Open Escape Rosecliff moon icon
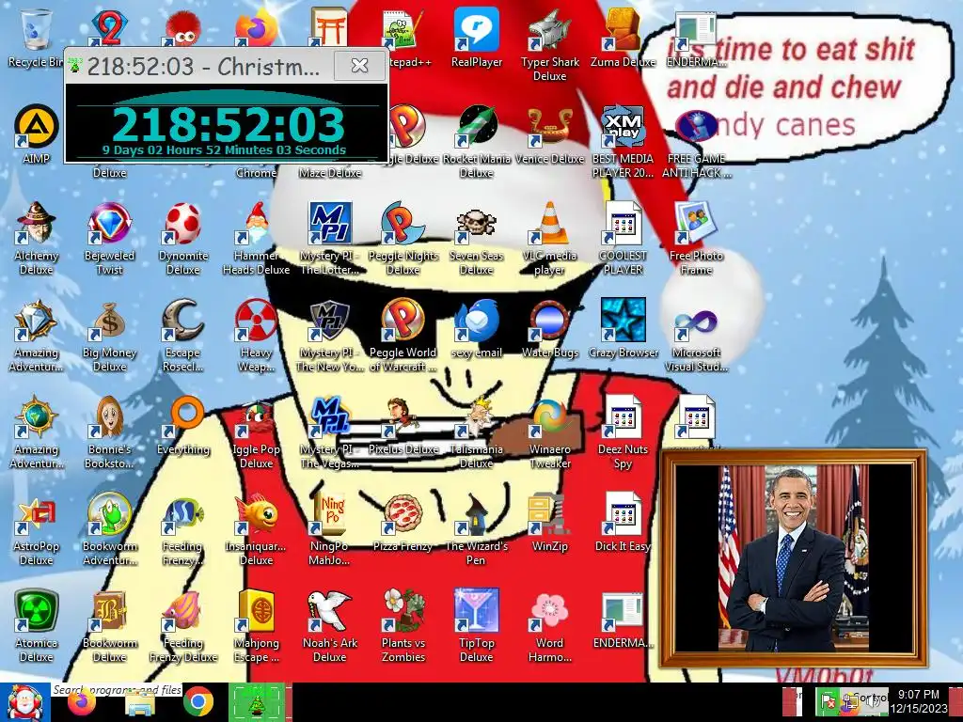 pyautogui.click(x=183, y=337)
